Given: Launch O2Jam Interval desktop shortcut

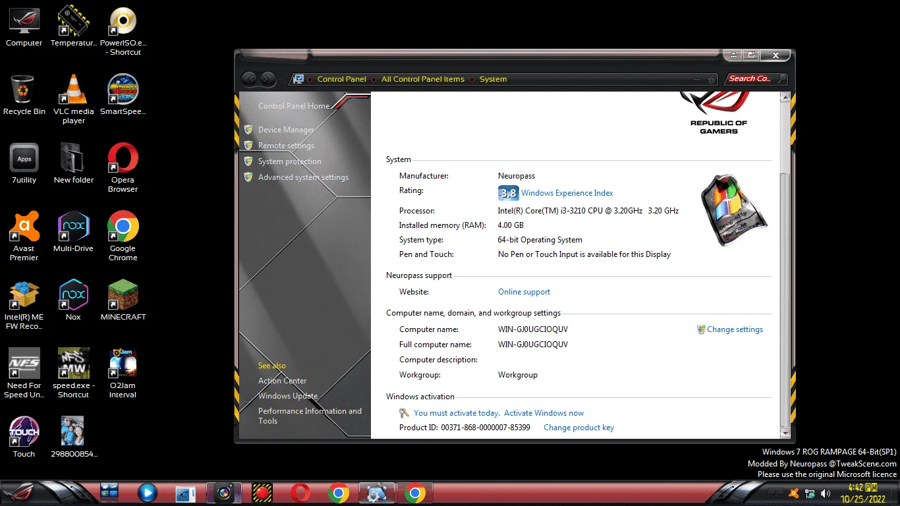Looking at the screenshot, I should [123, 373].
